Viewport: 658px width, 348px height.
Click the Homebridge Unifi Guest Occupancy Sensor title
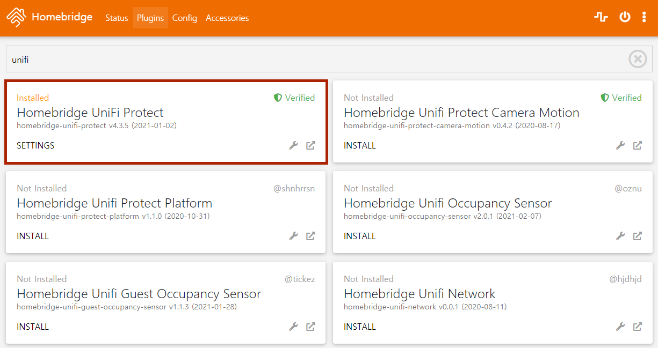point(139,294)
